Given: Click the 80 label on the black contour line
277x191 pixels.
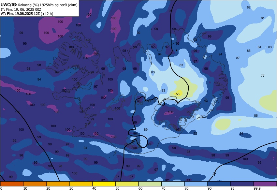Looking at the screenshot, I should click(214, 174).
